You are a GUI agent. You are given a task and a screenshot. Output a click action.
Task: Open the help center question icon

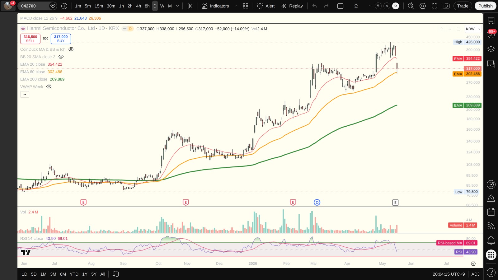tap(491, 273)
